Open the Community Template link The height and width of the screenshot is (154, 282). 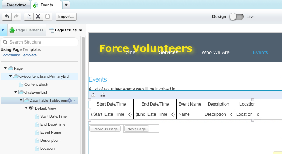19,55
